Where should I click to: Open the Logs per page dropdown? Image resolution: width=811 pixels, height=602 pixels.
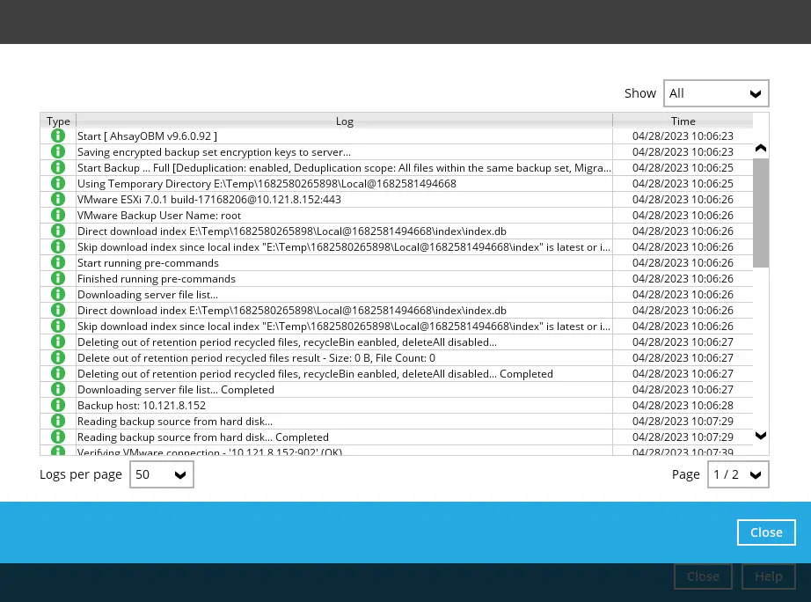[x=162, y=474]
